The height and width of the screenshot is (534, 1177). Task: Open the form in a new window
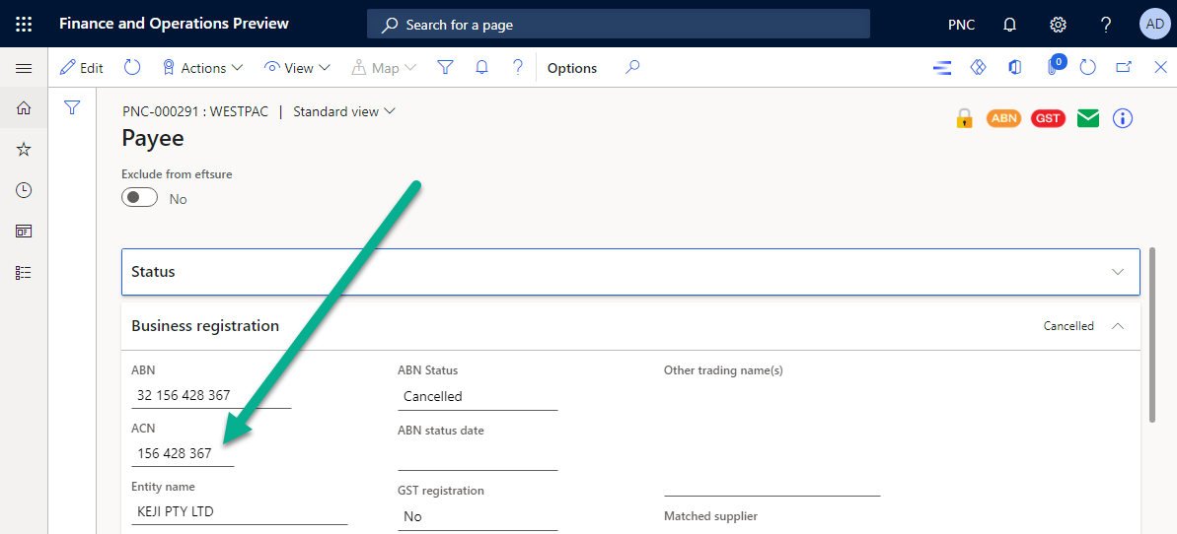(1124, 68)
